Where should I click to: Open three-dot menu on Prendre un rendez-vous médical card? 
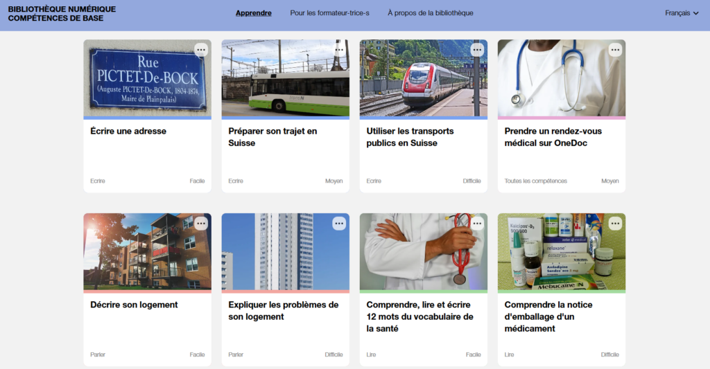pyautogui.click(x=616, y=50)
